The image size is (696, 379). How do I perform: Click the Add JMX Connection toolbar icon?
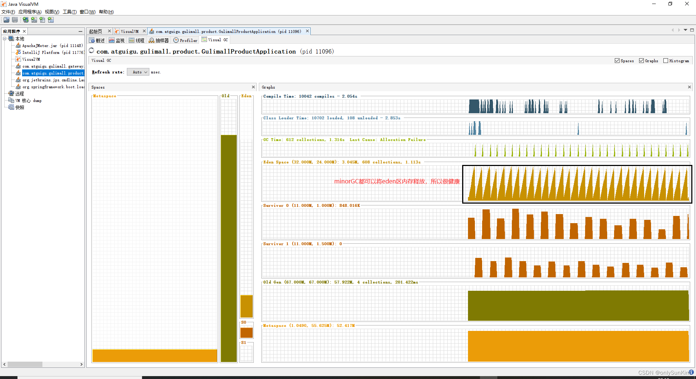tap(34, 20)
